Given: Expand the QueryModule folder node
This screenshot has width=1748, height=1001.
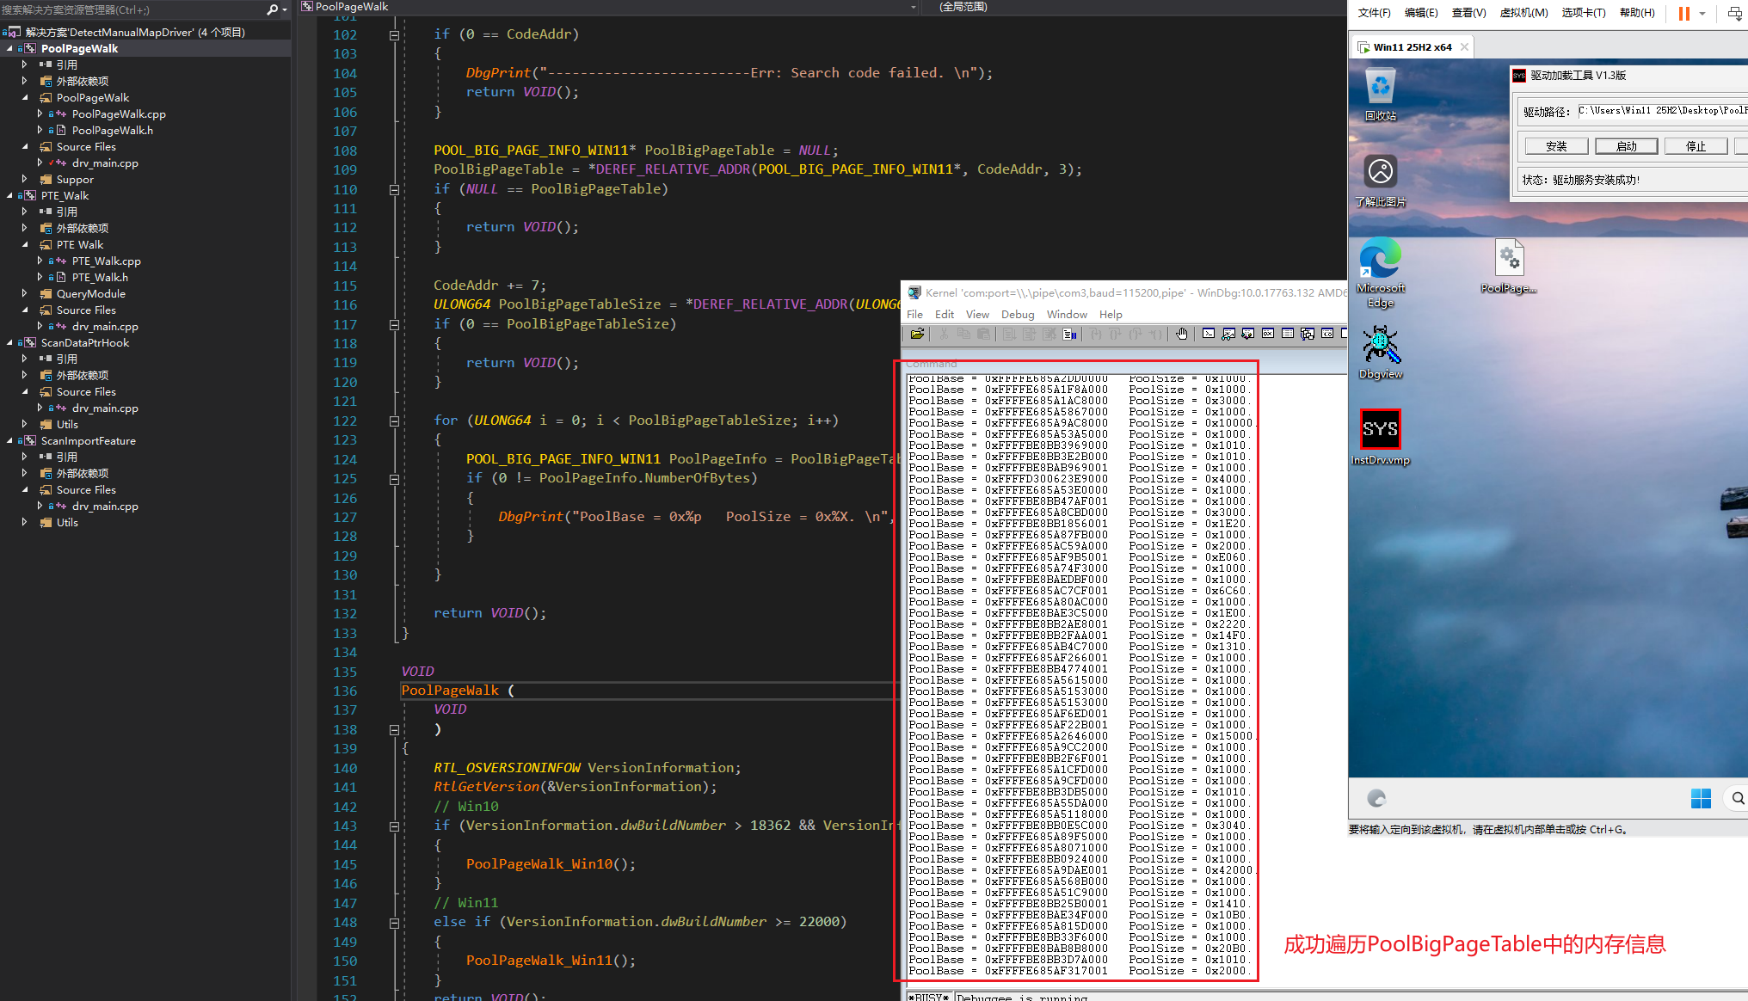Looking at the screenshot, I should (25, 294).
